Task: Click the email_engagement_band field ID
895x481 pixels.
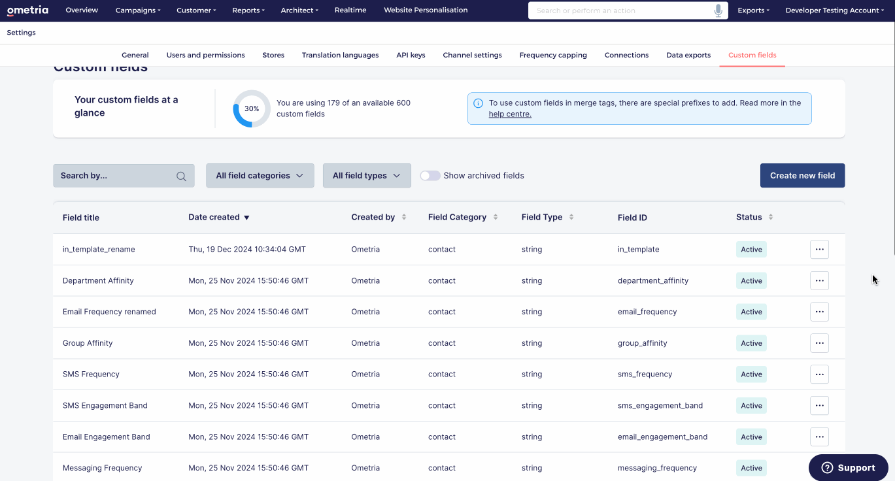Action: point(662,437)
